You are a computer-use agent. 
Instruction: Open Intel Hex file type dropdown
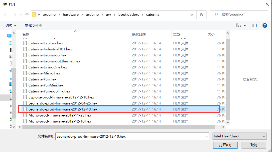[239, 136]
